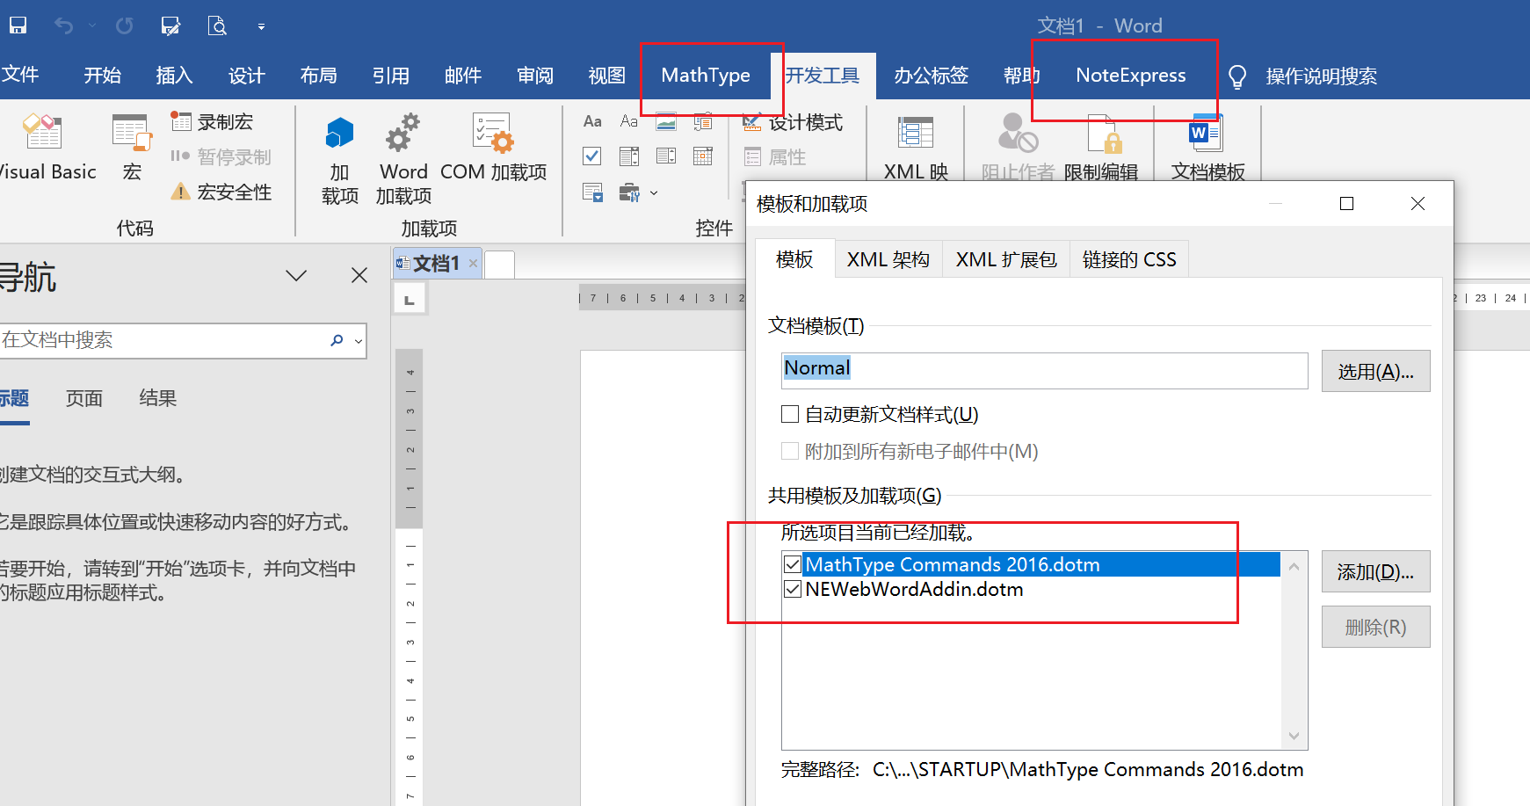Switch to XML 架构 dialog tab

[888, 259]
